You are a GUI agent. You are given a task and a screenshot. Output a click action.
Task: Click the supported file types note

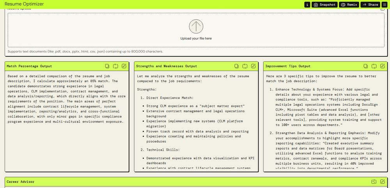pos(85,52)
